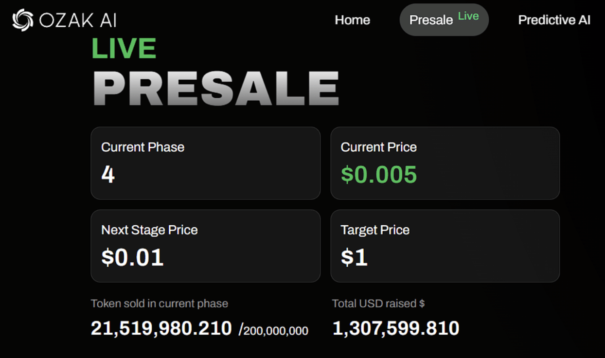Open the Home page from navigation
Image resolution: width=605 pixels, height=358 pixels.
click(352, 20)
